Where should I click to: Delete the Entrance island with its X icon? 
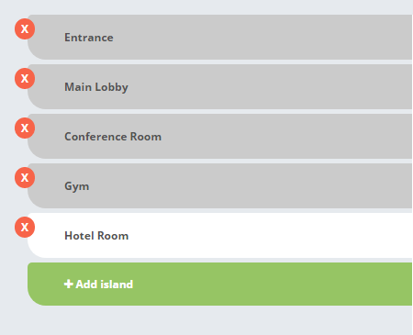[25, 29]
